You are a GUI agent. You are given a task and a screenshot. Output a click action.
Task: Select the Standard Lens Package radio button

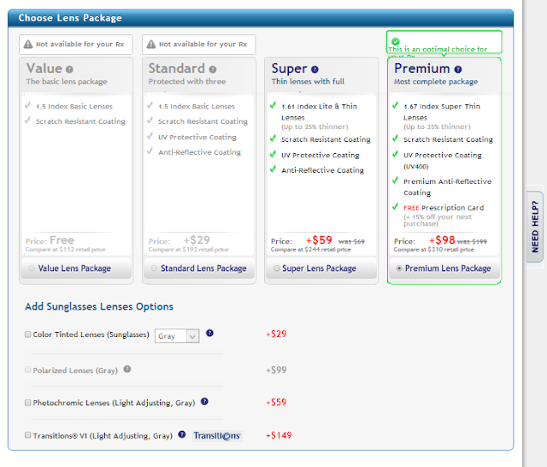pyautogui.click(x=154, y=268)
